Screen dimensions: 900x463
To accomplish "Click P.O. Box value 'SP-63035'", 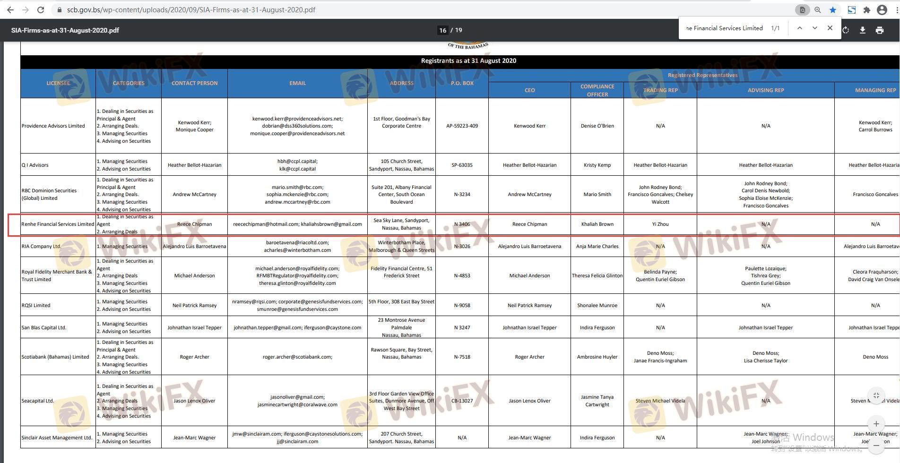I will tap(462, 165).
